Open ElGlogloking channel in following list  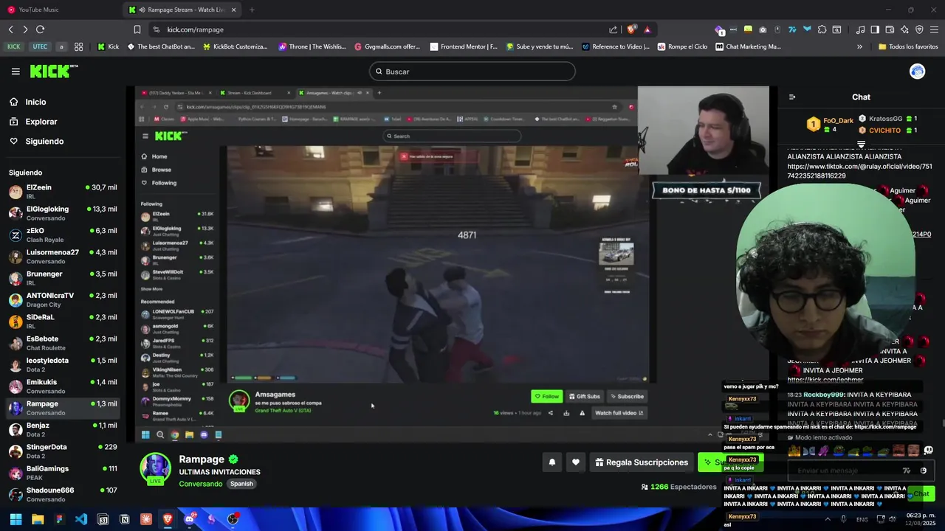coord(63,214)
